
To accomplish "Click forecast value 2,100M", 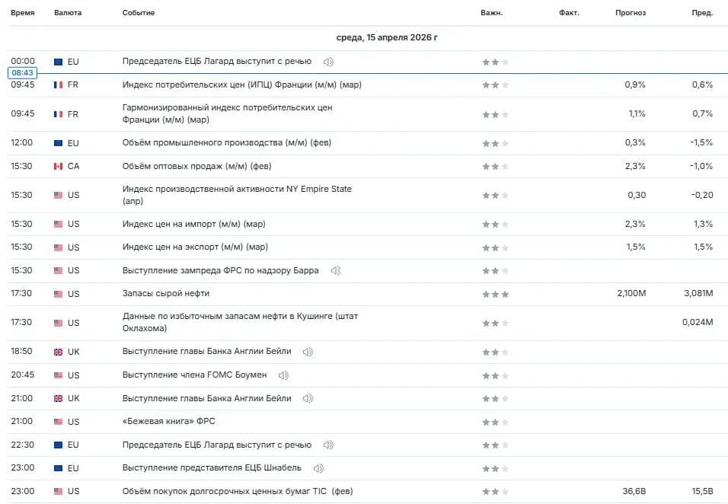I will tap(631, 293).
